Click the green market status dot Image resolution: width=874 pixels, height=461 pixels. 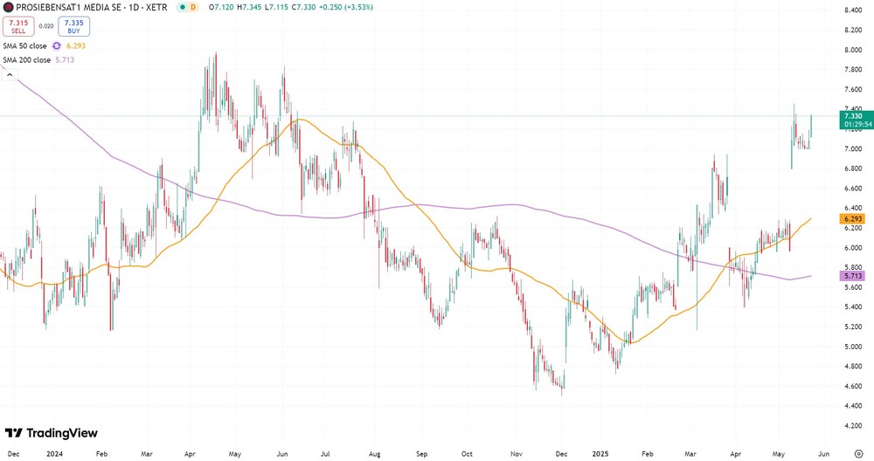[x=182, y=7]
